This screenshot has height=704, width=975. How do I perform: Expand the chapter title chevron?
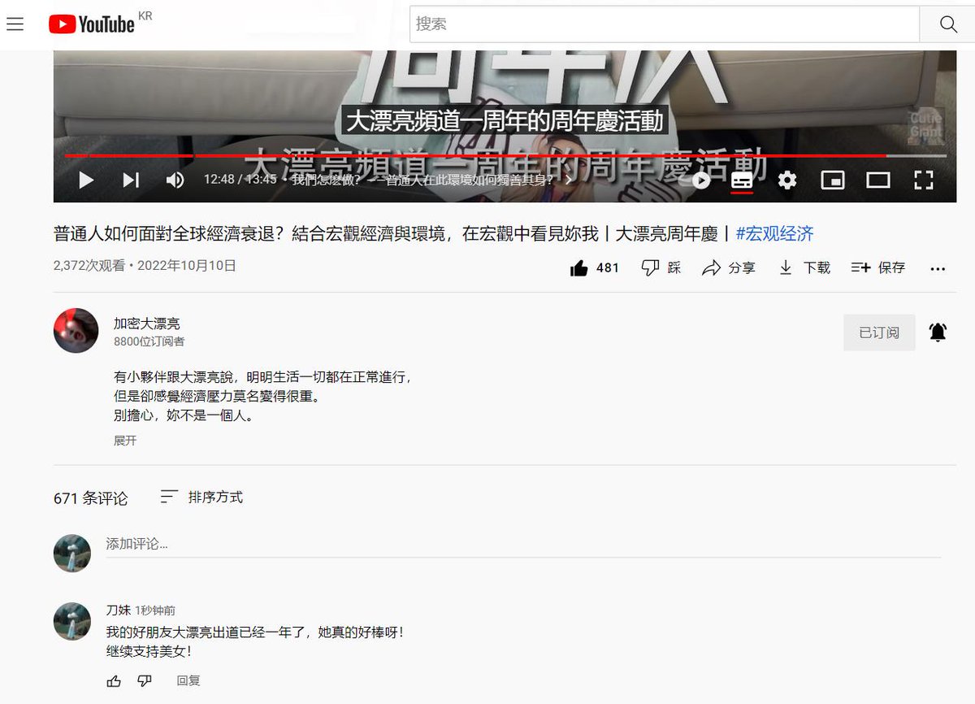[569, 180]
